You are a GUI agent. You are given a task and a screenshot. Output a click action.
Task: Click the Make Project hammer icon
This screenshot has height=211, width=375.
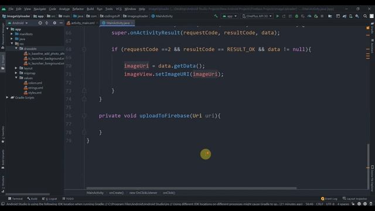[x=216, y=16]
